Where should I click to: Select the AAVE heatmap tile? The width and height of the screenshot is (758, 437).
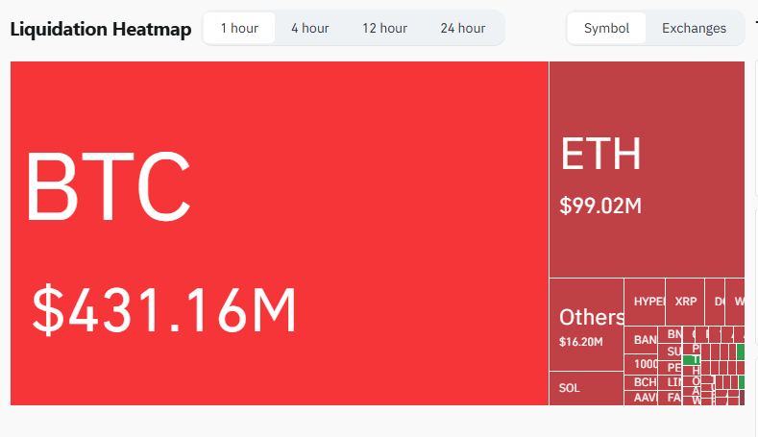pos(641,398)
